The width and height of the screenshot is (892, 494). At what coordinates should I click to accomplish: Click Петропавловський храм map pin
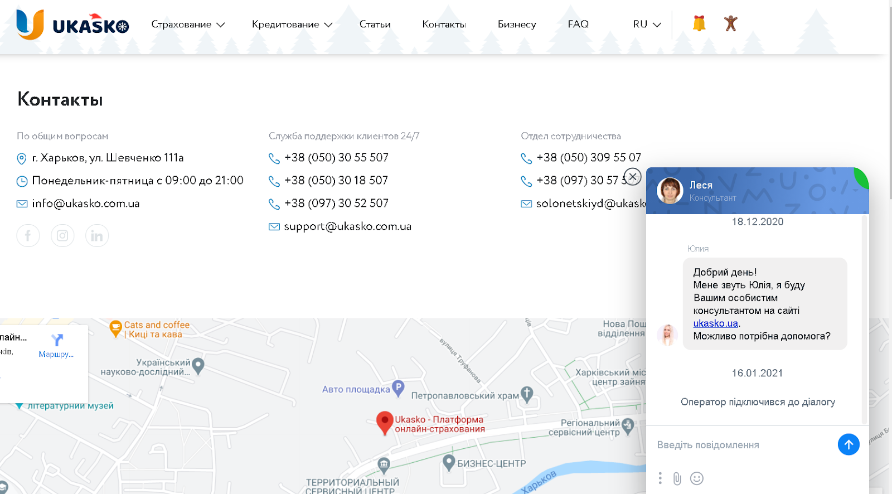[x=527, y=394]
